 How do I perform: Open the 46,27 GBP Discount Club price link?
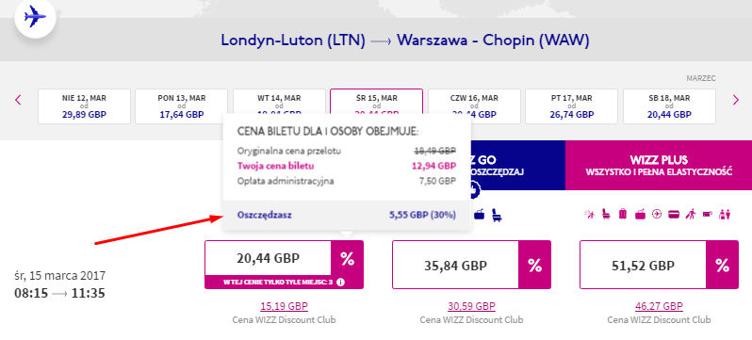click(659, 306)
